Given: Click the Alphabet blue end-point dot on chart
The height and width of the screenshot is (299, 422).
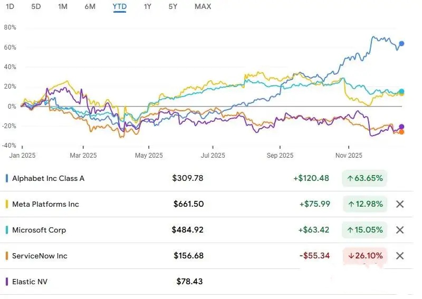Looking at the screenshot, I should coord(401,44).
